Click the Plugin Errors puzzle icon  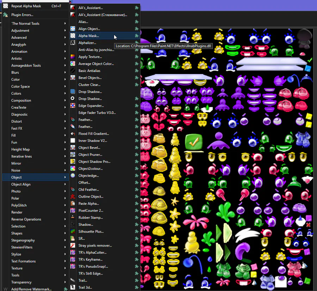coord(5,15)
